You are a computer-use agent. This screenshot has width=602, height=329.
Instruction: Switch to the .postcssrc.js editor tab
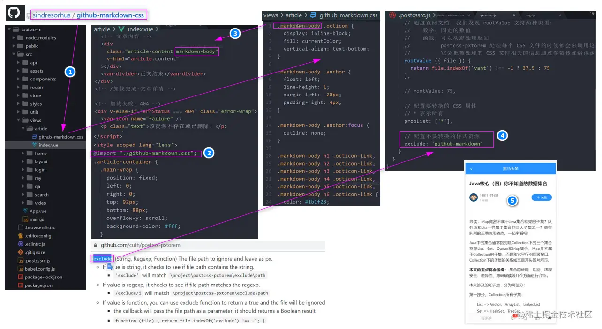click(x=495, y=15)
